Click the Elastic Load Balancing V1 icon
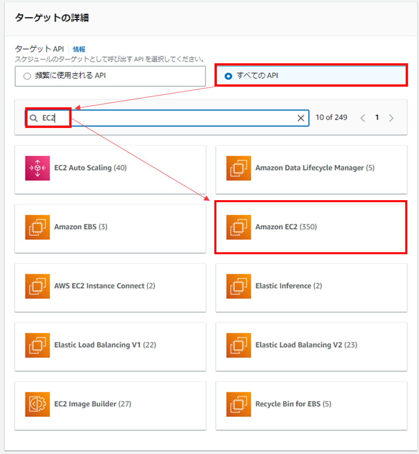This screenshot has width=419, height=454. [x=38, y=345]
